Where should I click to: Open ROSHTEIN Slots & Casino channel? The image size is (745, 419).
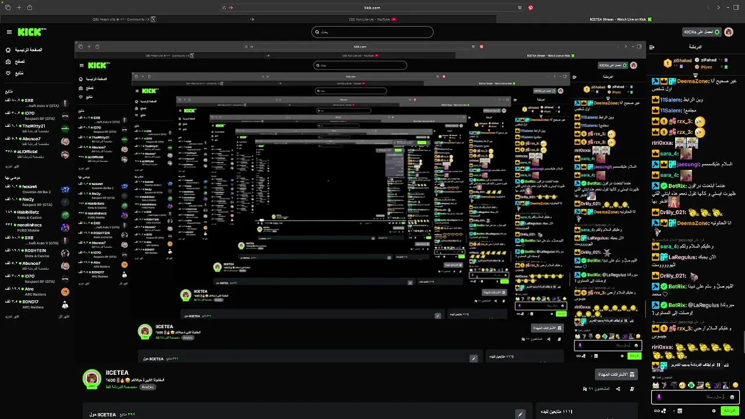pyautogui.click(x=36, y=253)
